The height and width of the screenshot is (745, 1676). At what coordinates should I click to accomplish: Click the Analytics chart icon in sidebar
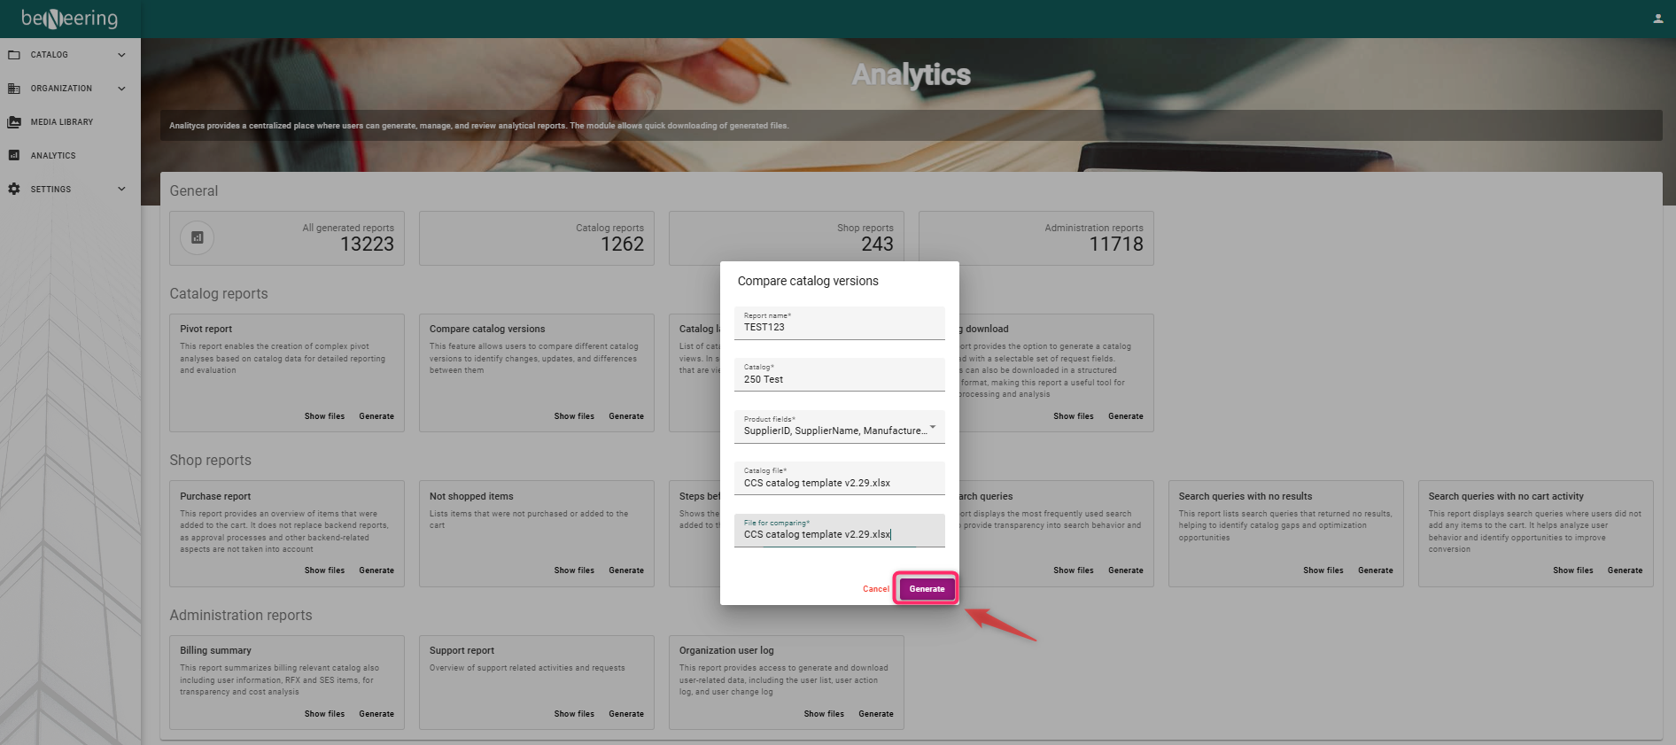point(14,156)
